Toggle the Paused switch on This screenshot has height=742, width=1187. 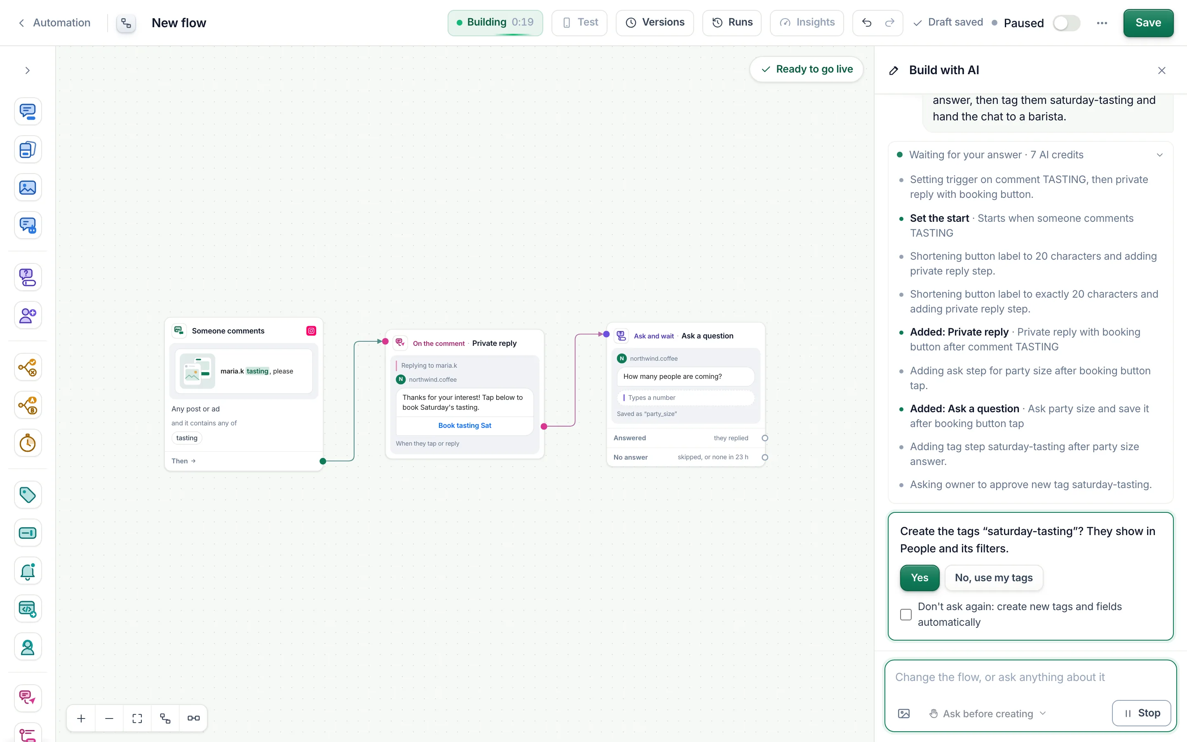pos(1066,23)
